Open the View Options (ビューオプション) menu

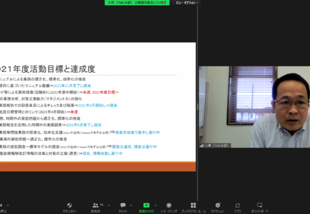(187, 2)
